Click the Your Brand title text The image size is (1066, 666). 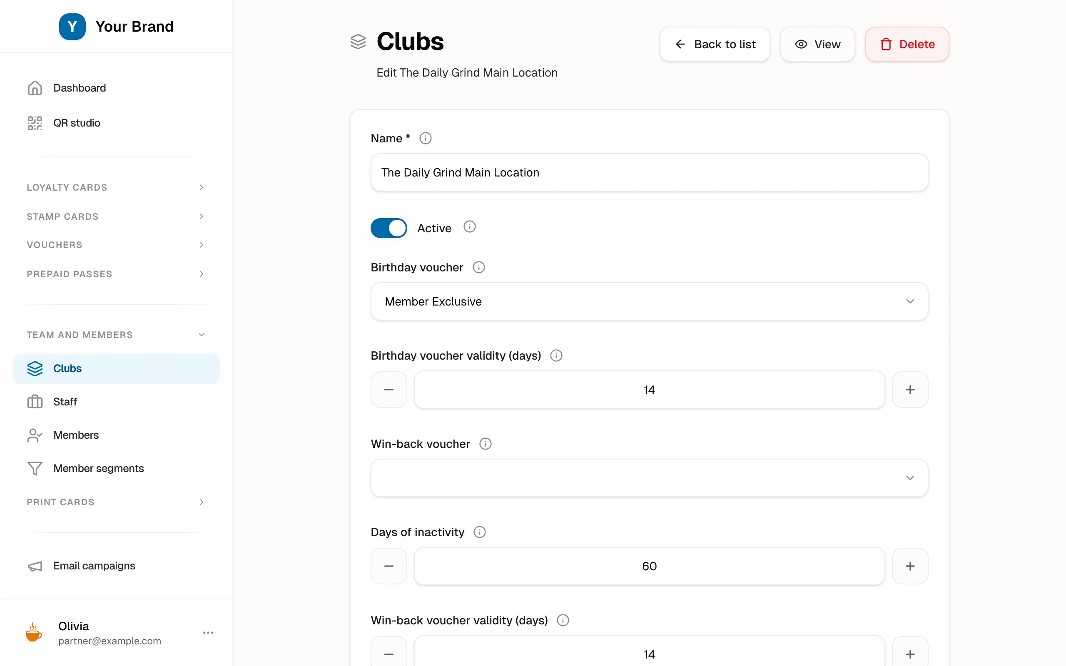[x=134, y=26]
